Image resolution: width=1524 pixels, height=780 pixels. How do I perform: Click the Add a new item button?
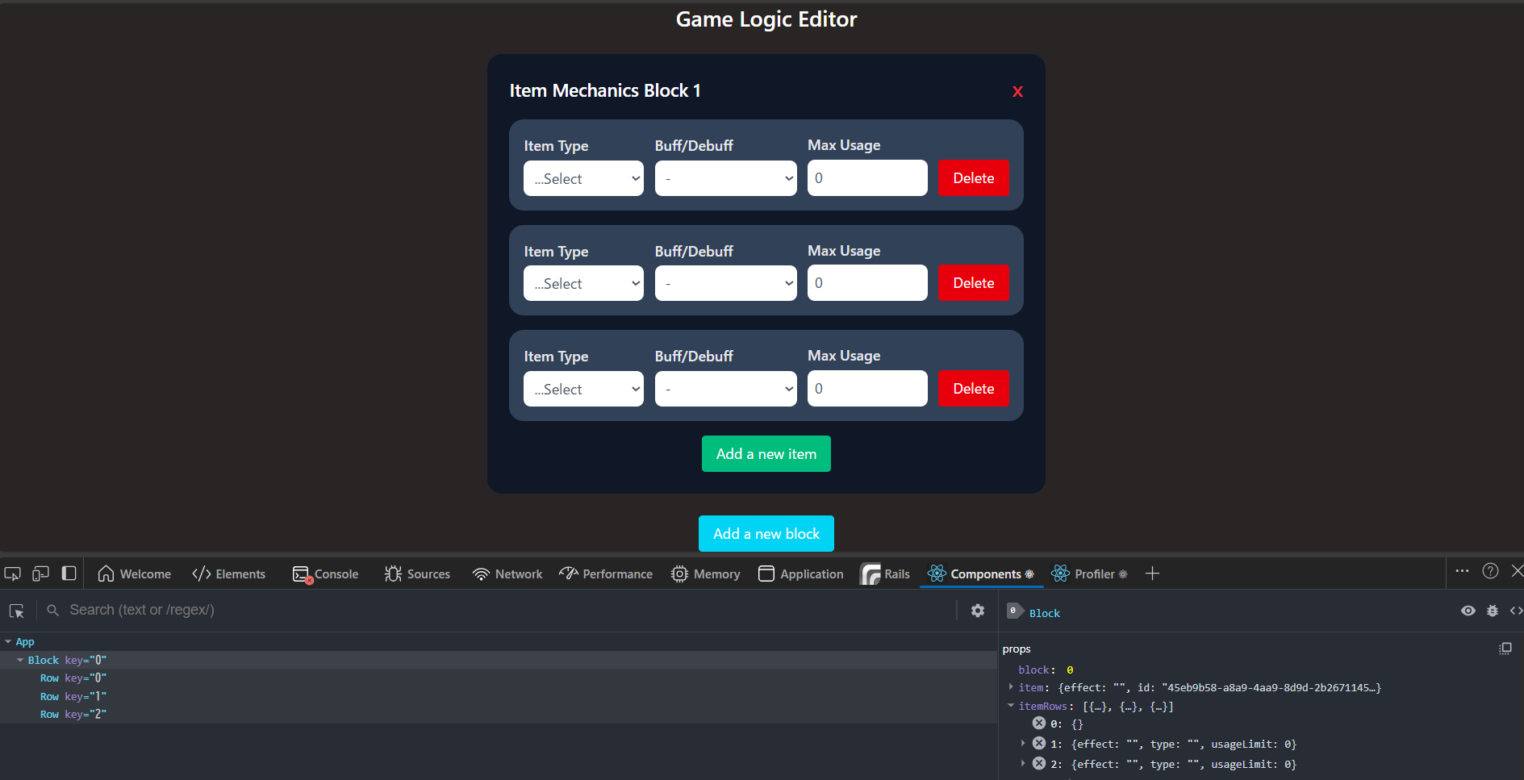pyautogui.click(x=766, y=453)
